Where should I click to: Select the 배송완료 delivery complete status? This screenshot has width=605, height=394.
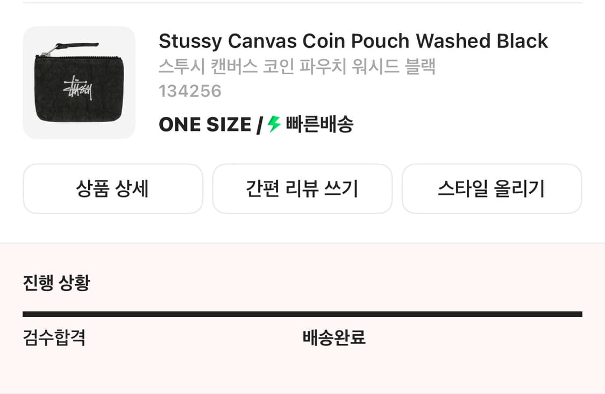[x=334, y=337]
